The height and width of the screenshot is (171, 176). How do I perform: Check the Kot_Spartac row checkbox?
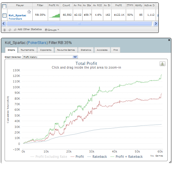[4, 15]
